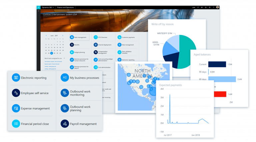Select date 30 in the calendar

(x=60, y=53)
